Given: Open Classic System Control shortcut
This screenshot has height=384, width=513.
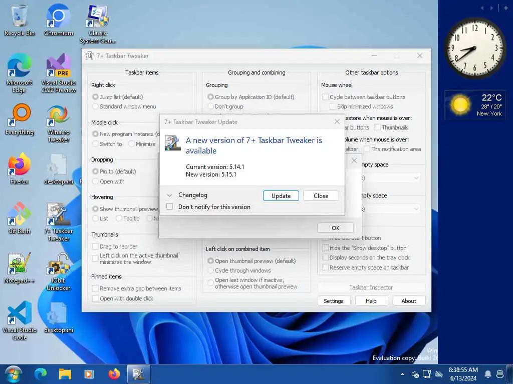Looking at the screenshot, I should 98,24.
